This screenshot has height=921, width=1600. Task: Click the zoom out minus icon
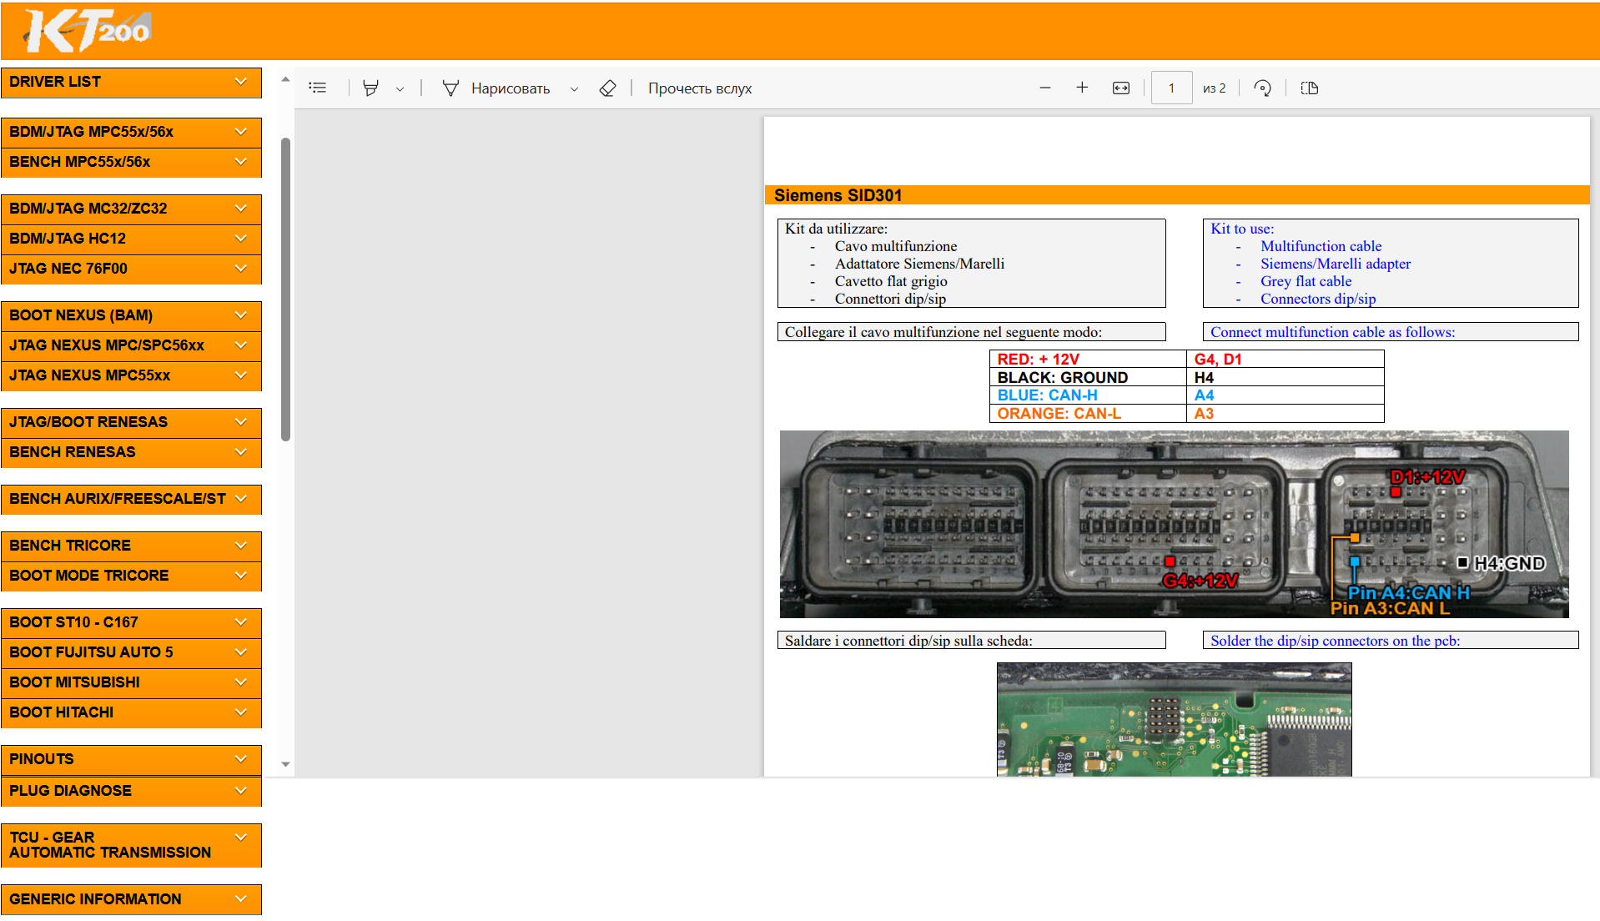coord(1044,88)
